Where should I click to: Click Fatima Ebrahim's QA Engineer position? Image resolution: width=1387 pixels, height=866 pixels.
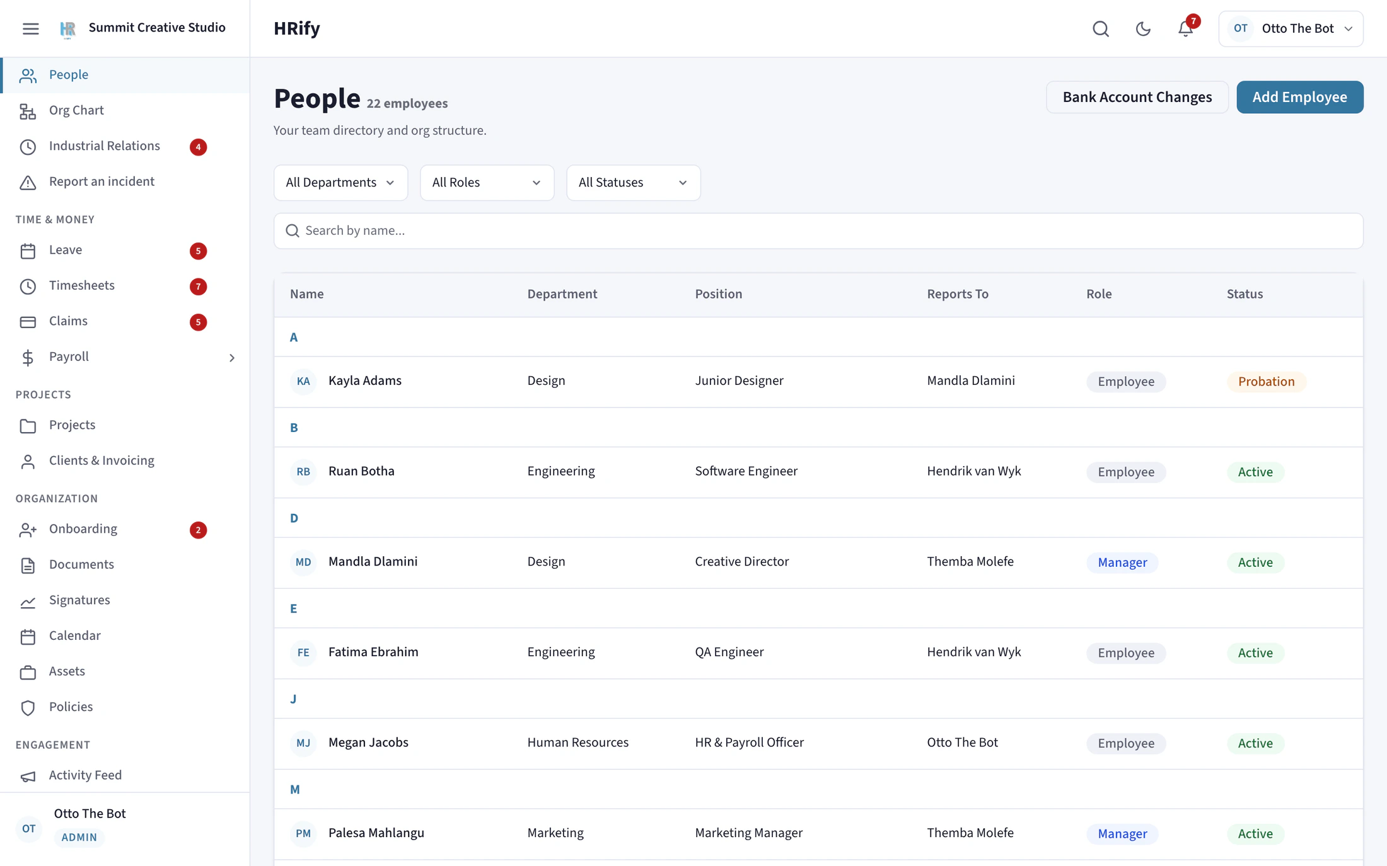click(729, 652)
